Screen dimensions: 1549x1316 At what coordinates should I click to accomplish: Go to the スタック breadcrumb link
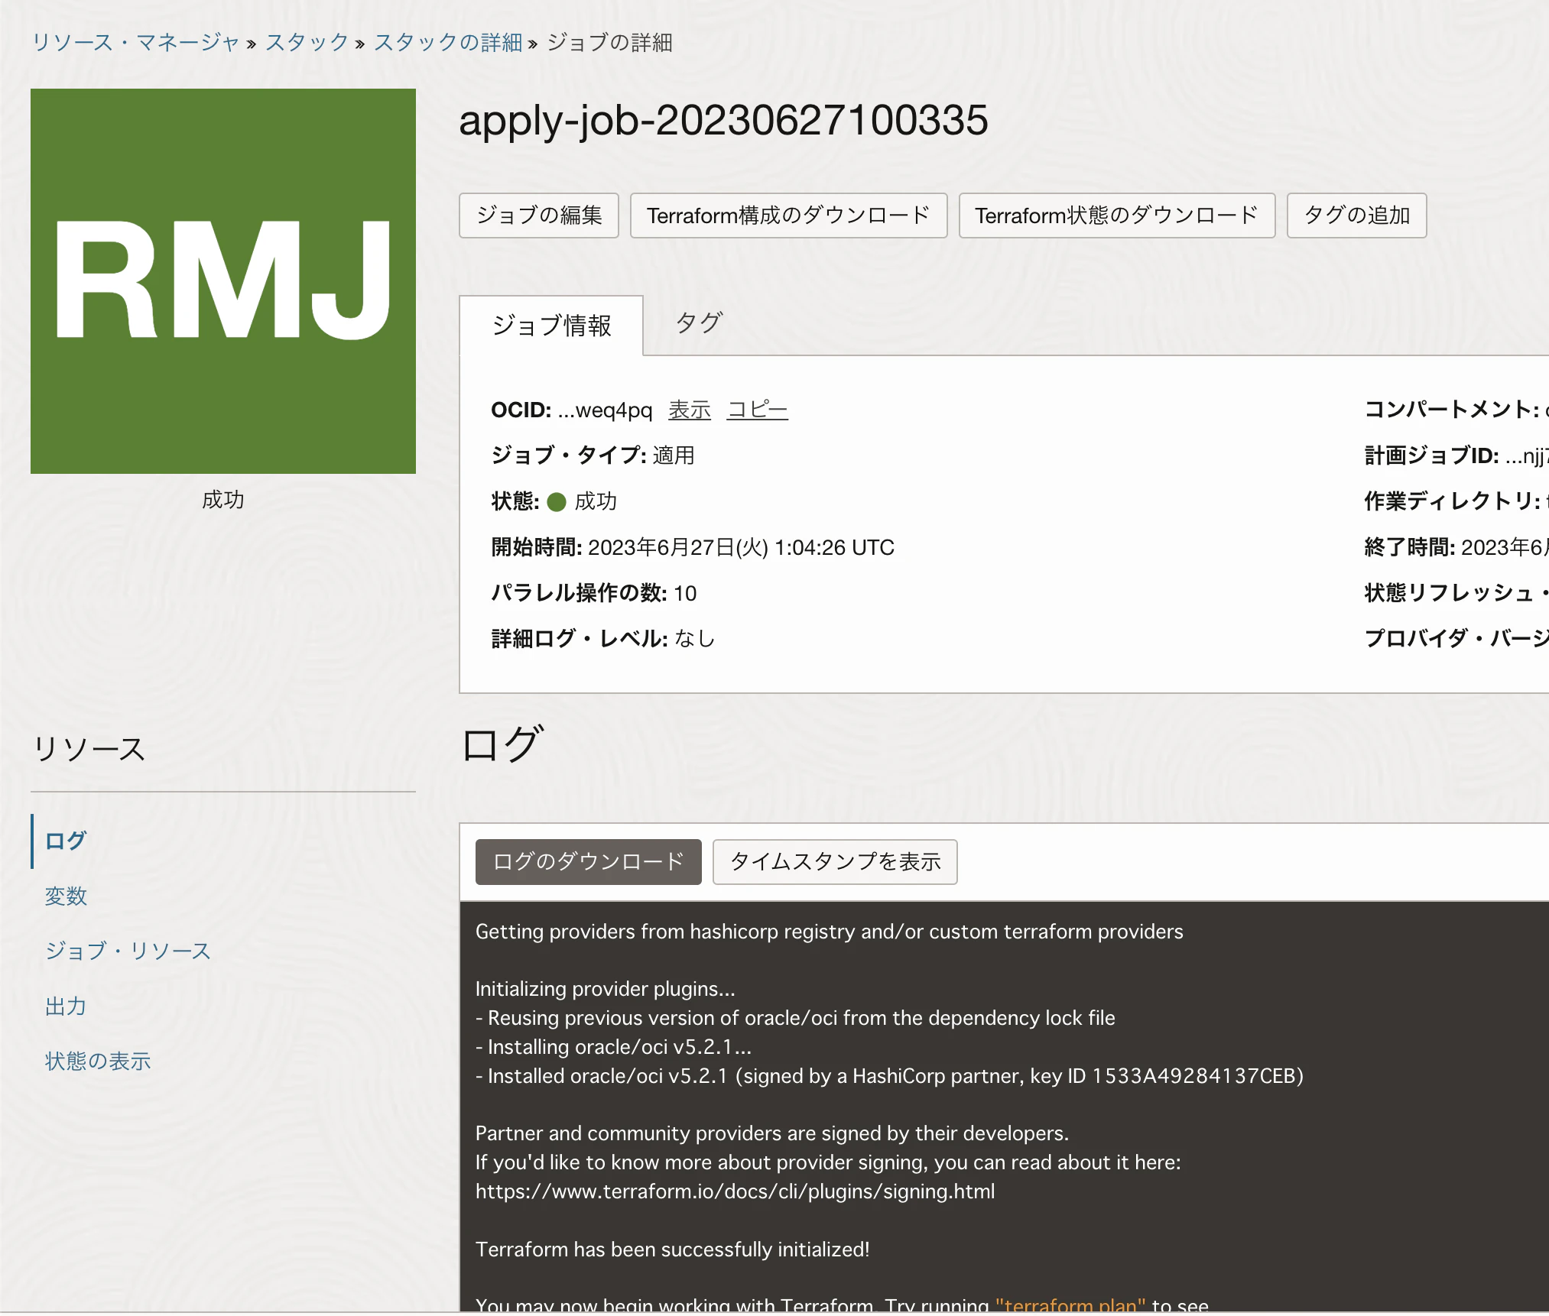[307, 43]
